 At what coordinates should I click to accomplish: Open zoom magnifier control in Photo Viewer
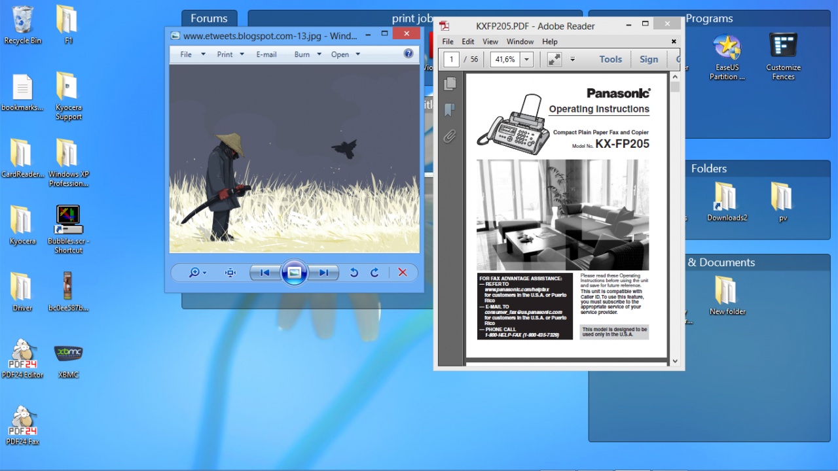(197, 273)
